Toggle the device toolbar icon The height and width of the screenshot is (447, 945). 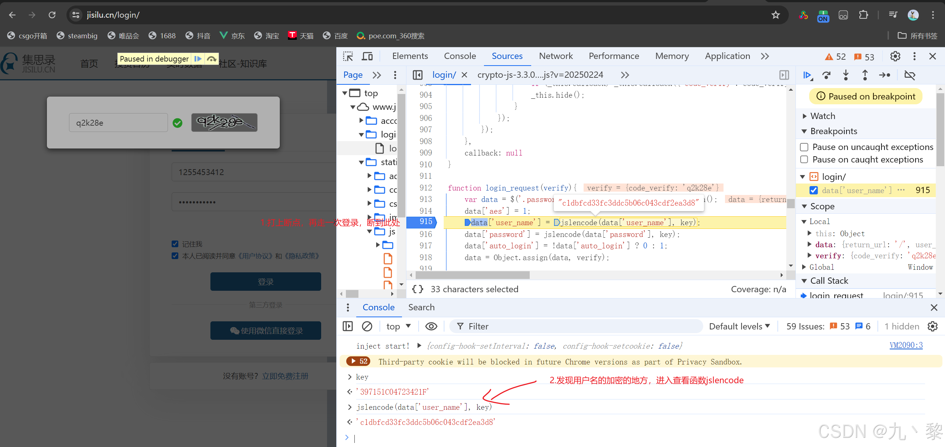pyautogui.click(x=367, y=56)
